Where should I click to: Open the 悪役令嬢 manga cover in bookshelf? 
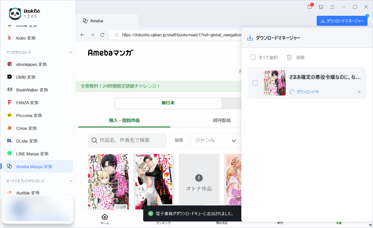[x=108, y=182]
